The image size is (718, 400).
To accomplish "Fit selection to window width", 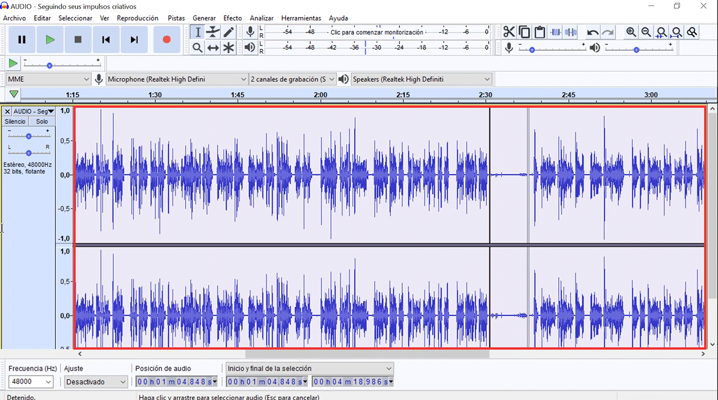I will click(x=662, y=32).
